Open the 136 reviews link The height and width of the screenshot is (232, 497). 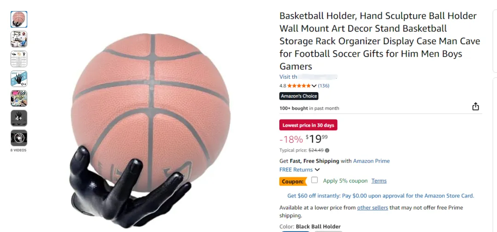[x=324, y=86]
